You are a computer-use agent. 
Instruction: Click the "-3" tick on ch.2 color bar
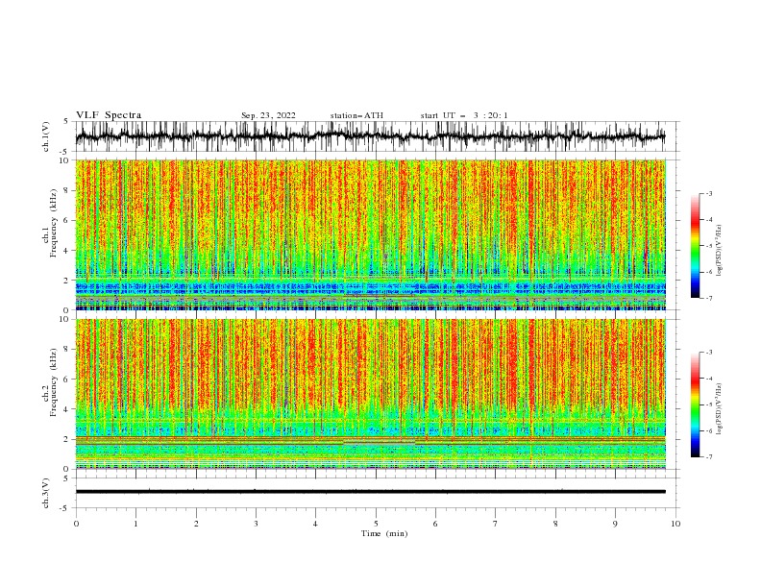pyautogui.click(x=708, y=353)
